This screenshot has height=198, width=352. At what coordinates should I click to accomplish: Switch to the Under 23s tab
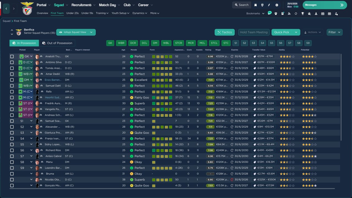click(x=72, y=13)
